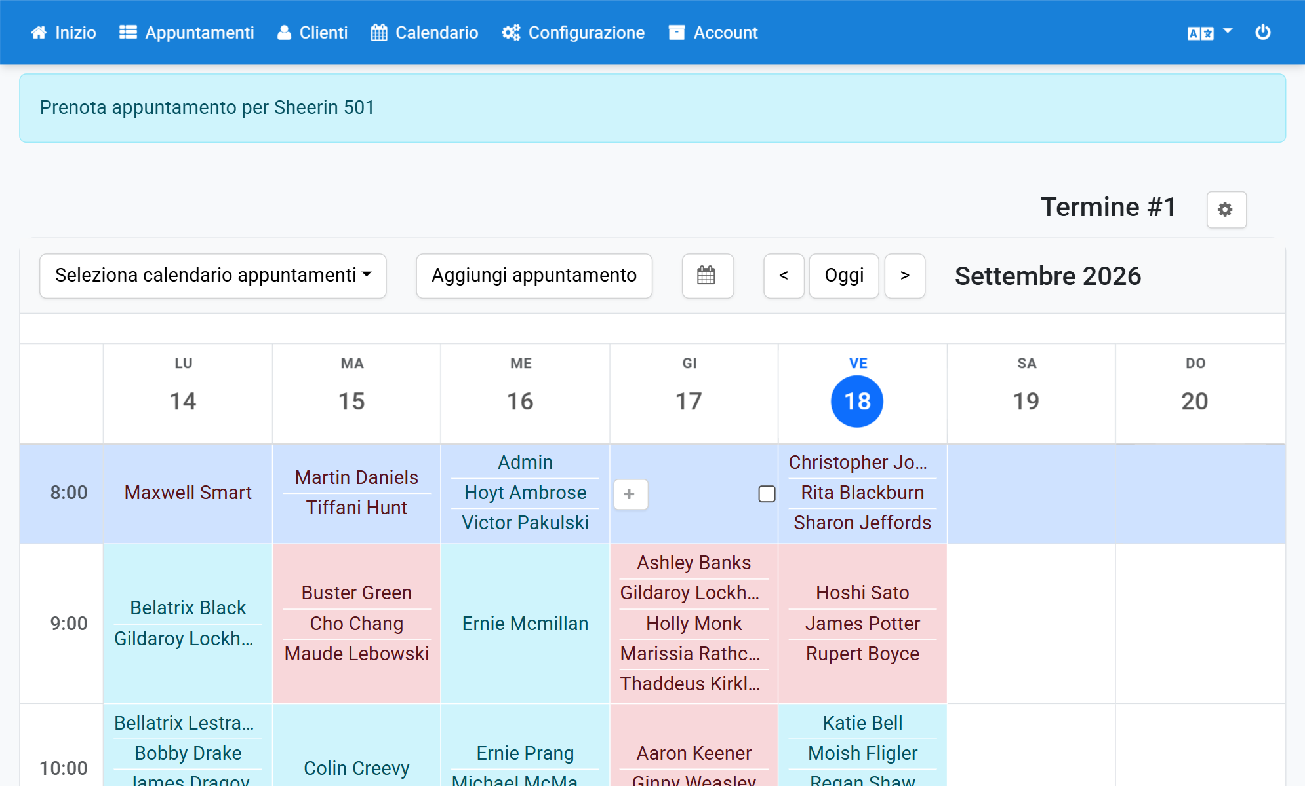Open Maude Lebowski appointment

(357, 654)
